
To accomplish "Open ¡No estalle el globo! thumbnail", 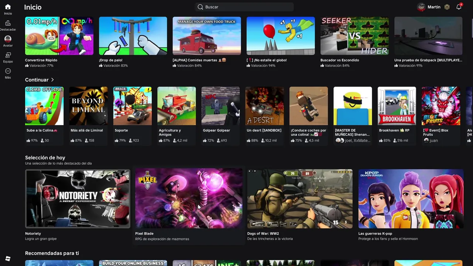I will point(280,36).
